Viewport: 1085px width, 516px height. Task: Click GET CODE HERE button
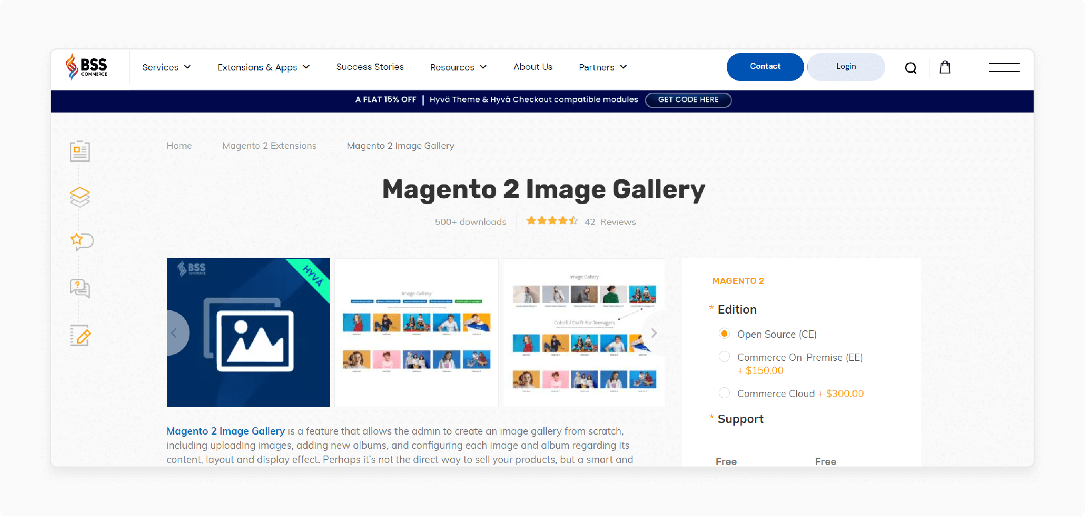coord(688,100)
